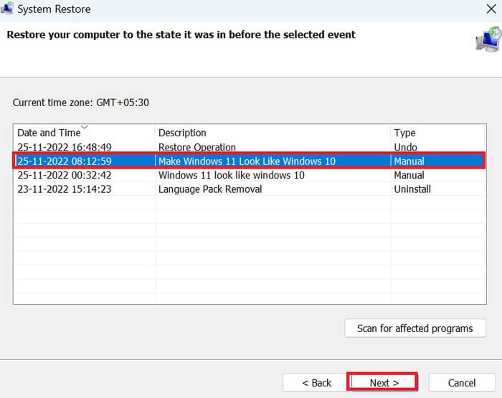Select Make Windows 11 Look Like Windows 10
Image resolution: width=502 pixels, height=398 pixels.
pos(247,161)
